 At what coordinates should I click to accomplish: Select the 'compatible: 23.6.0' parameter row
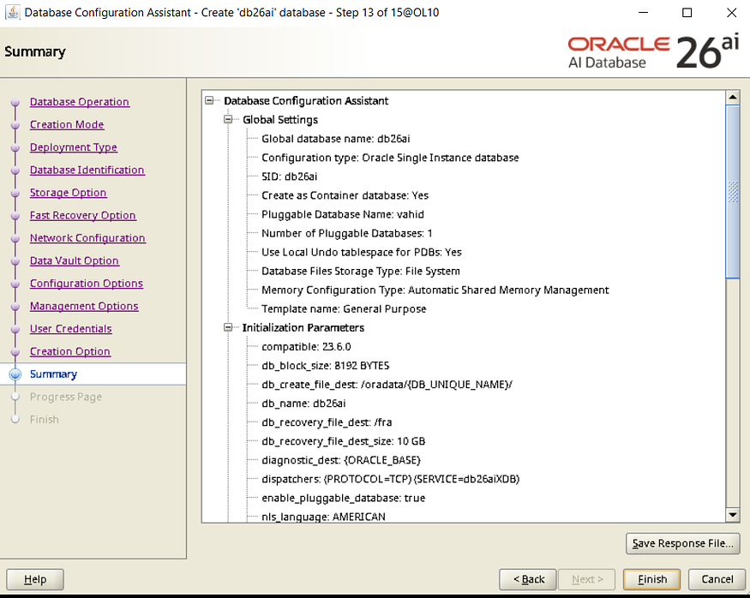(306, 347)
